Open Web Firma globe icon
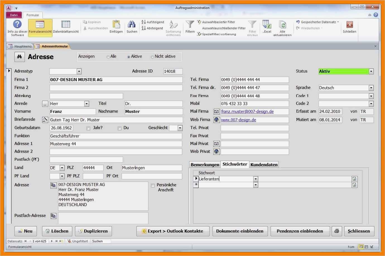Image resolution: width=385 pixels, height=256 pixels. tap(216, 120)
